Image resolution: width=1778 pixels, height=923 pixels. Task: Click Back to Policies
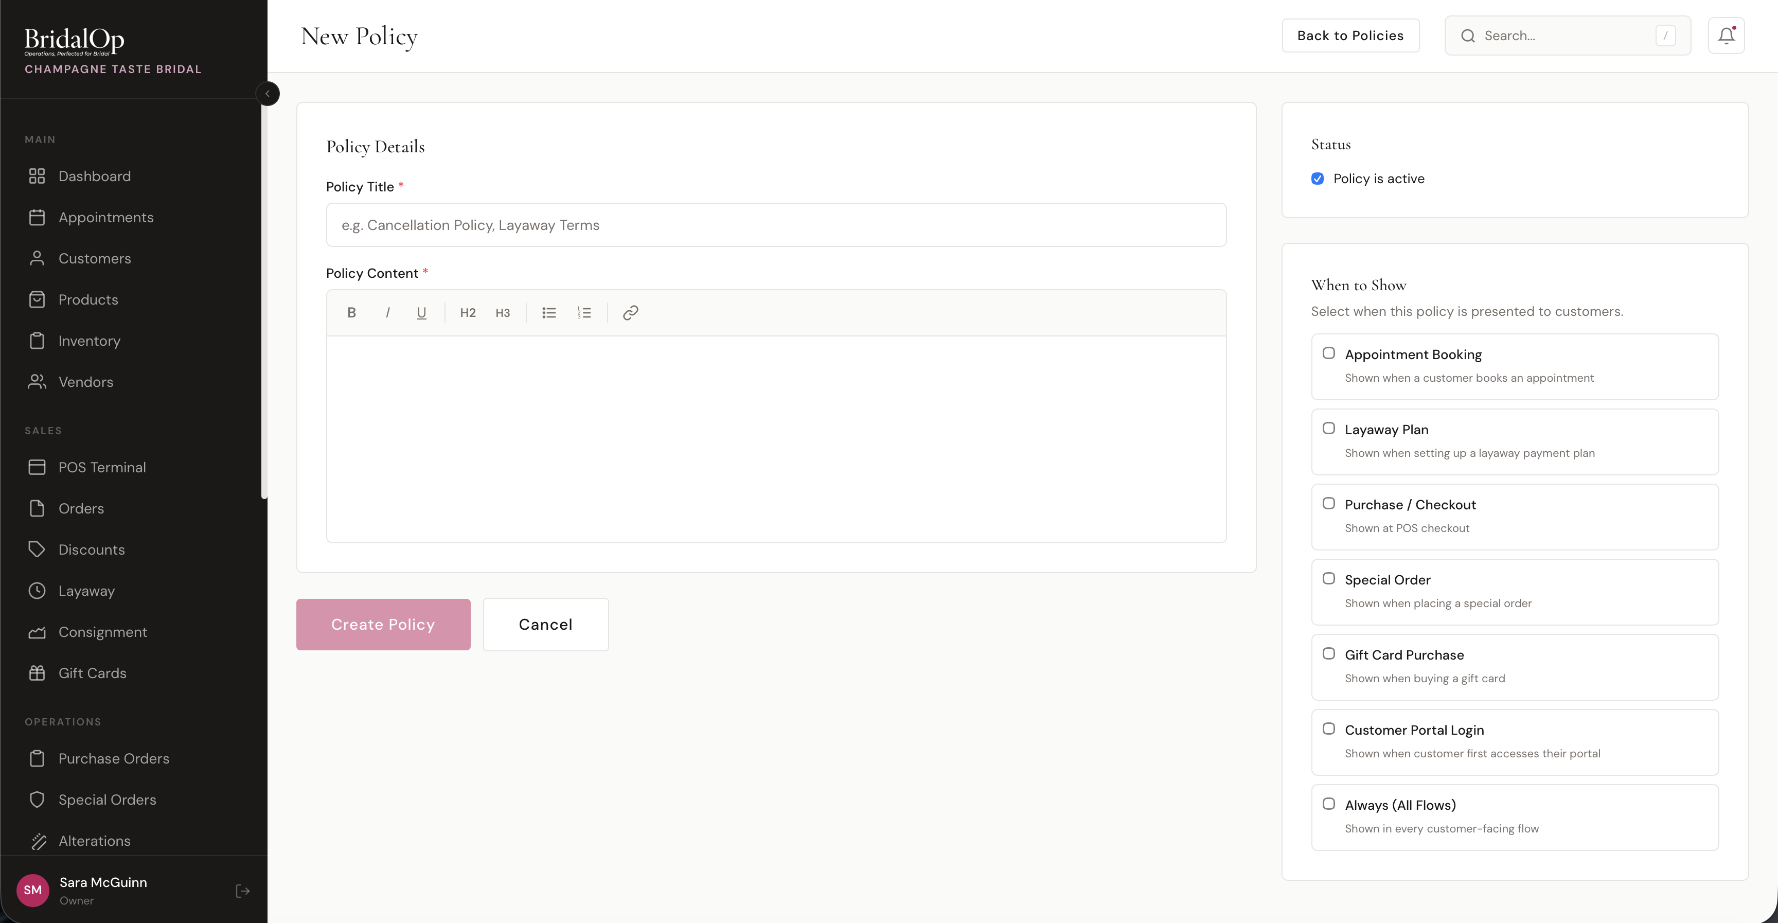click(1349, 36)
